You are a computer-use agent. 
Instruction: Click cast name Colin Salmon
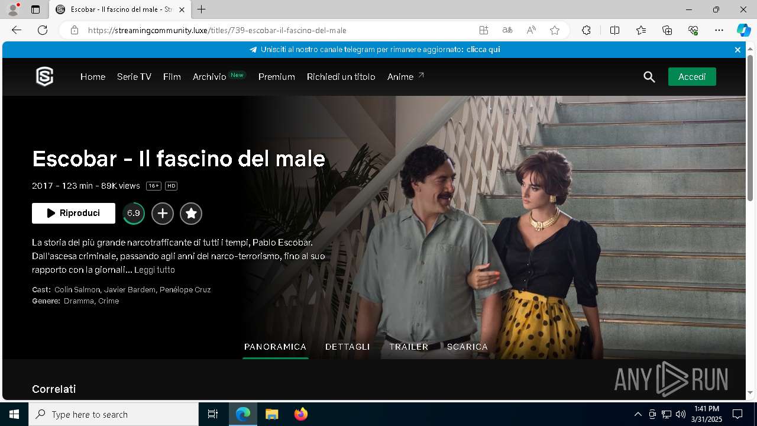(x=77, y=290)
